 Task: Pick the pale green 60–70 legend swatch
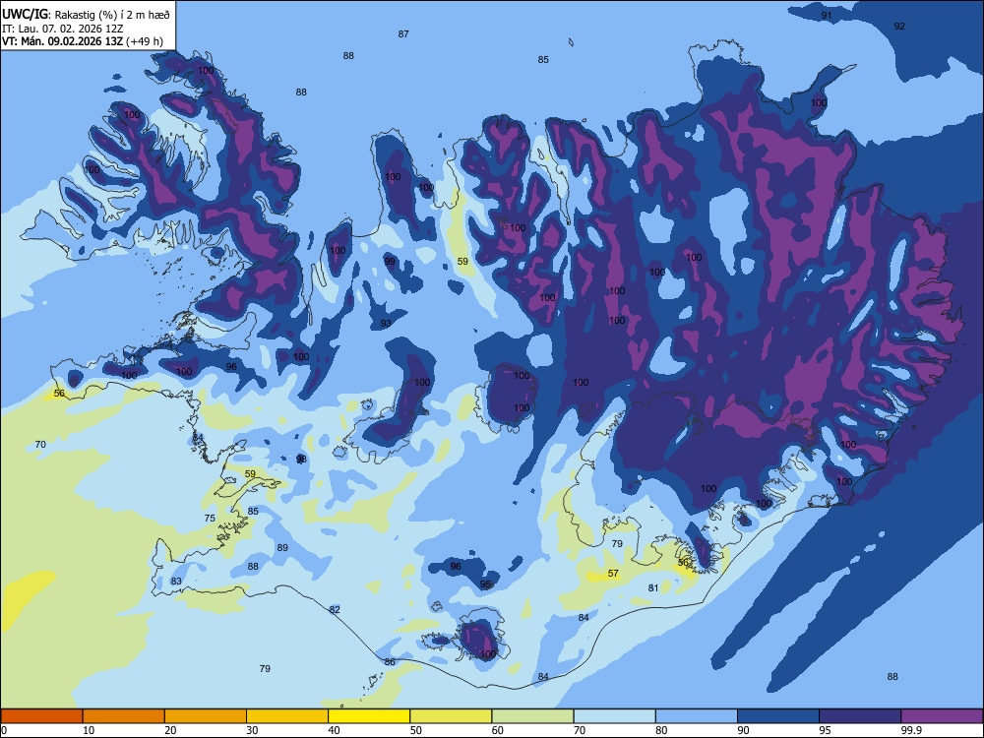pos(532,716)
